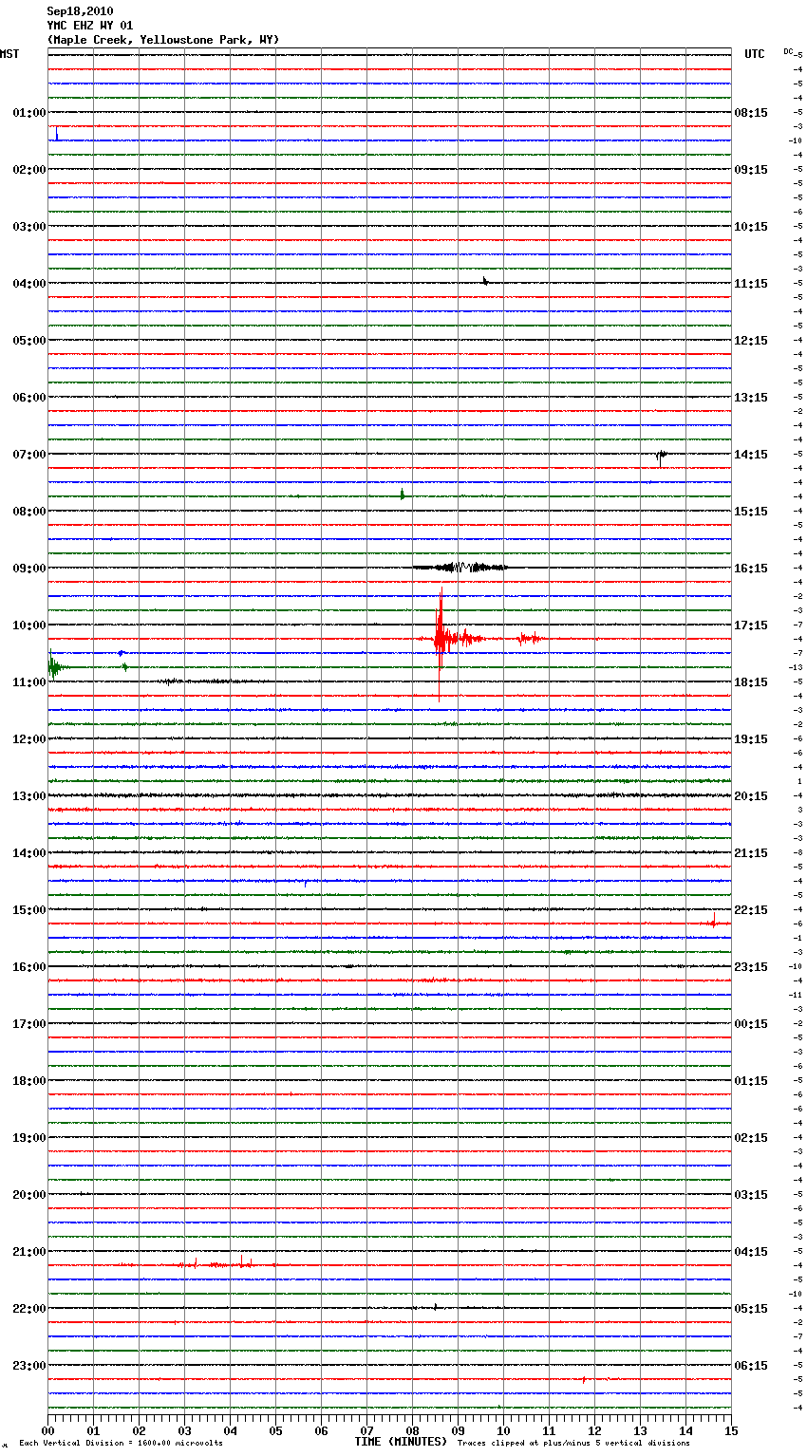The image size is (807, 1456).
Task: Select the 15:00 MST time label
Action: [29, 910]
